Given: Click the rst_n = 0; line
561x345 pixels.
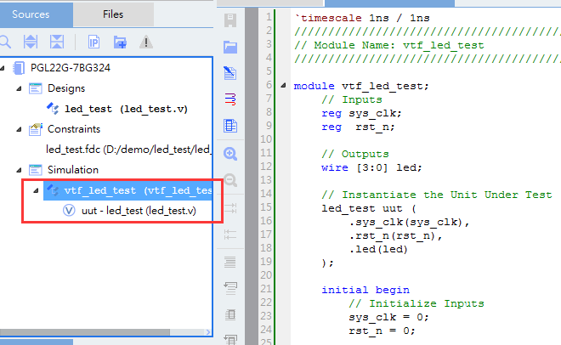Looking at the screenshot, I should 382,331.
